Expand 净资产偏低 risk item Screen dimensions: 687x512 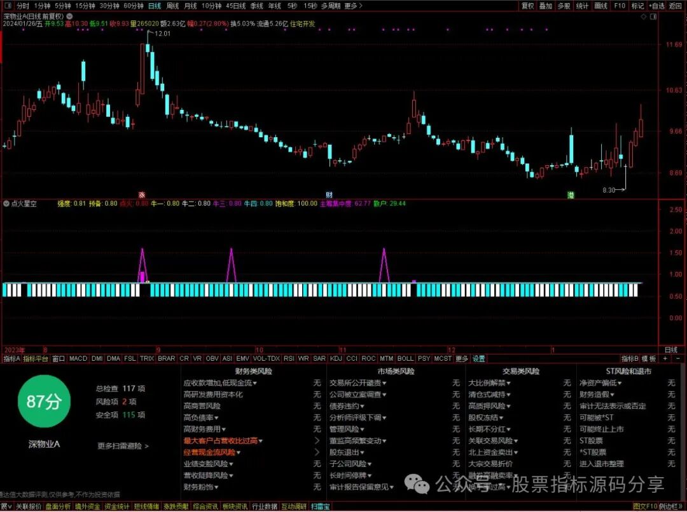[601, 383]
